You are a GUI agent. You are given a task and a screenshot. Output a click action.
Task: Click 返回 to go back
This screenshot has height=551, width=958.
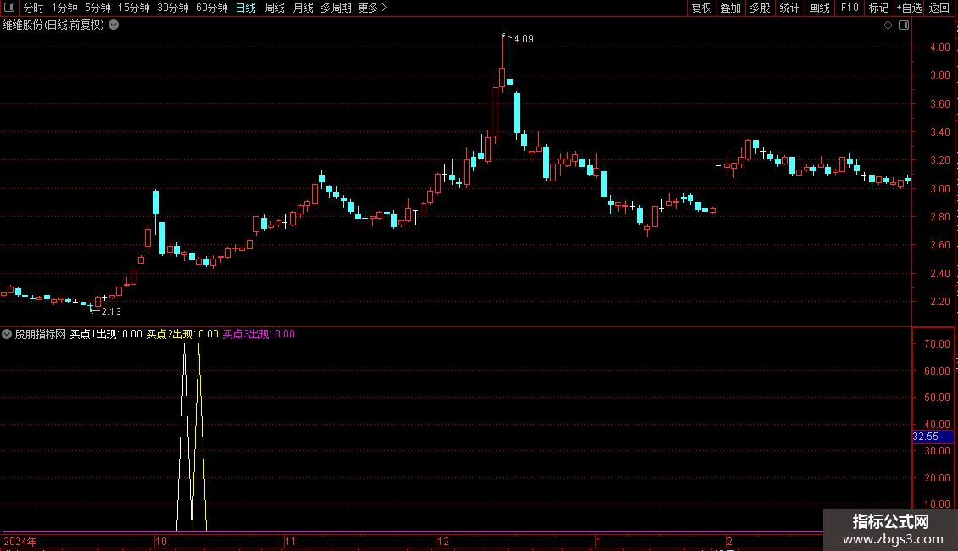click(939, 8)
